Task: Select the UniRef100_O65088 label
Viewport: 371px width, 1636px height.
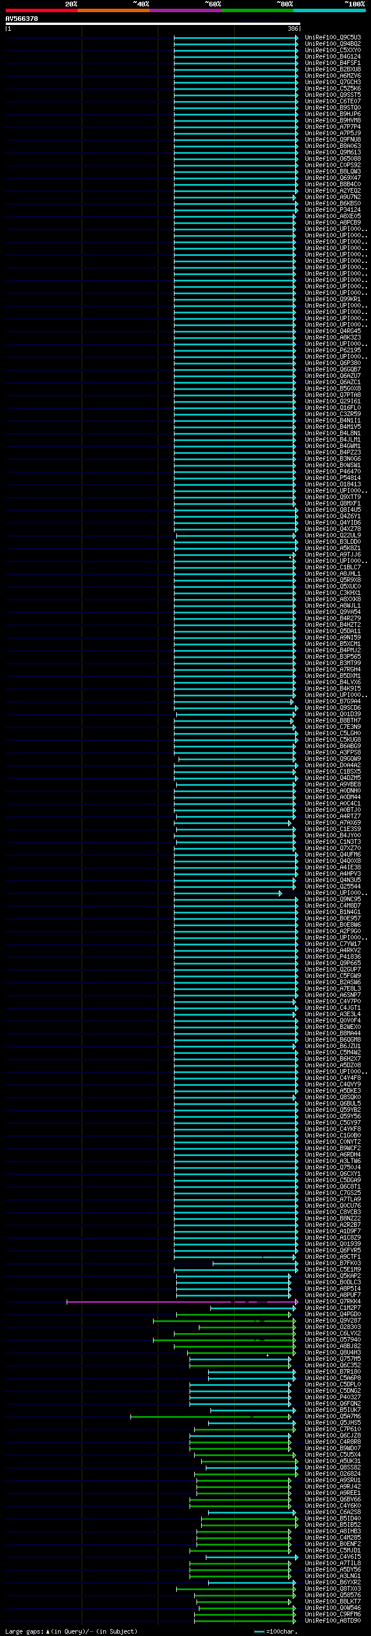Action: (x=333, y=159)
